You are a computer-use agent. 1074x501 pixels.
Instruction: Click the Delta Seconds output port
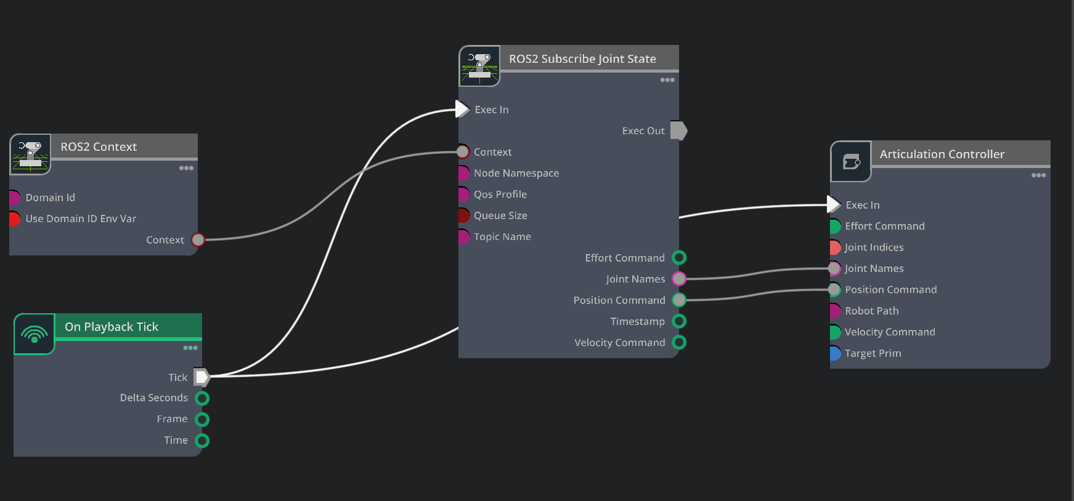click(x=202, y=398)
